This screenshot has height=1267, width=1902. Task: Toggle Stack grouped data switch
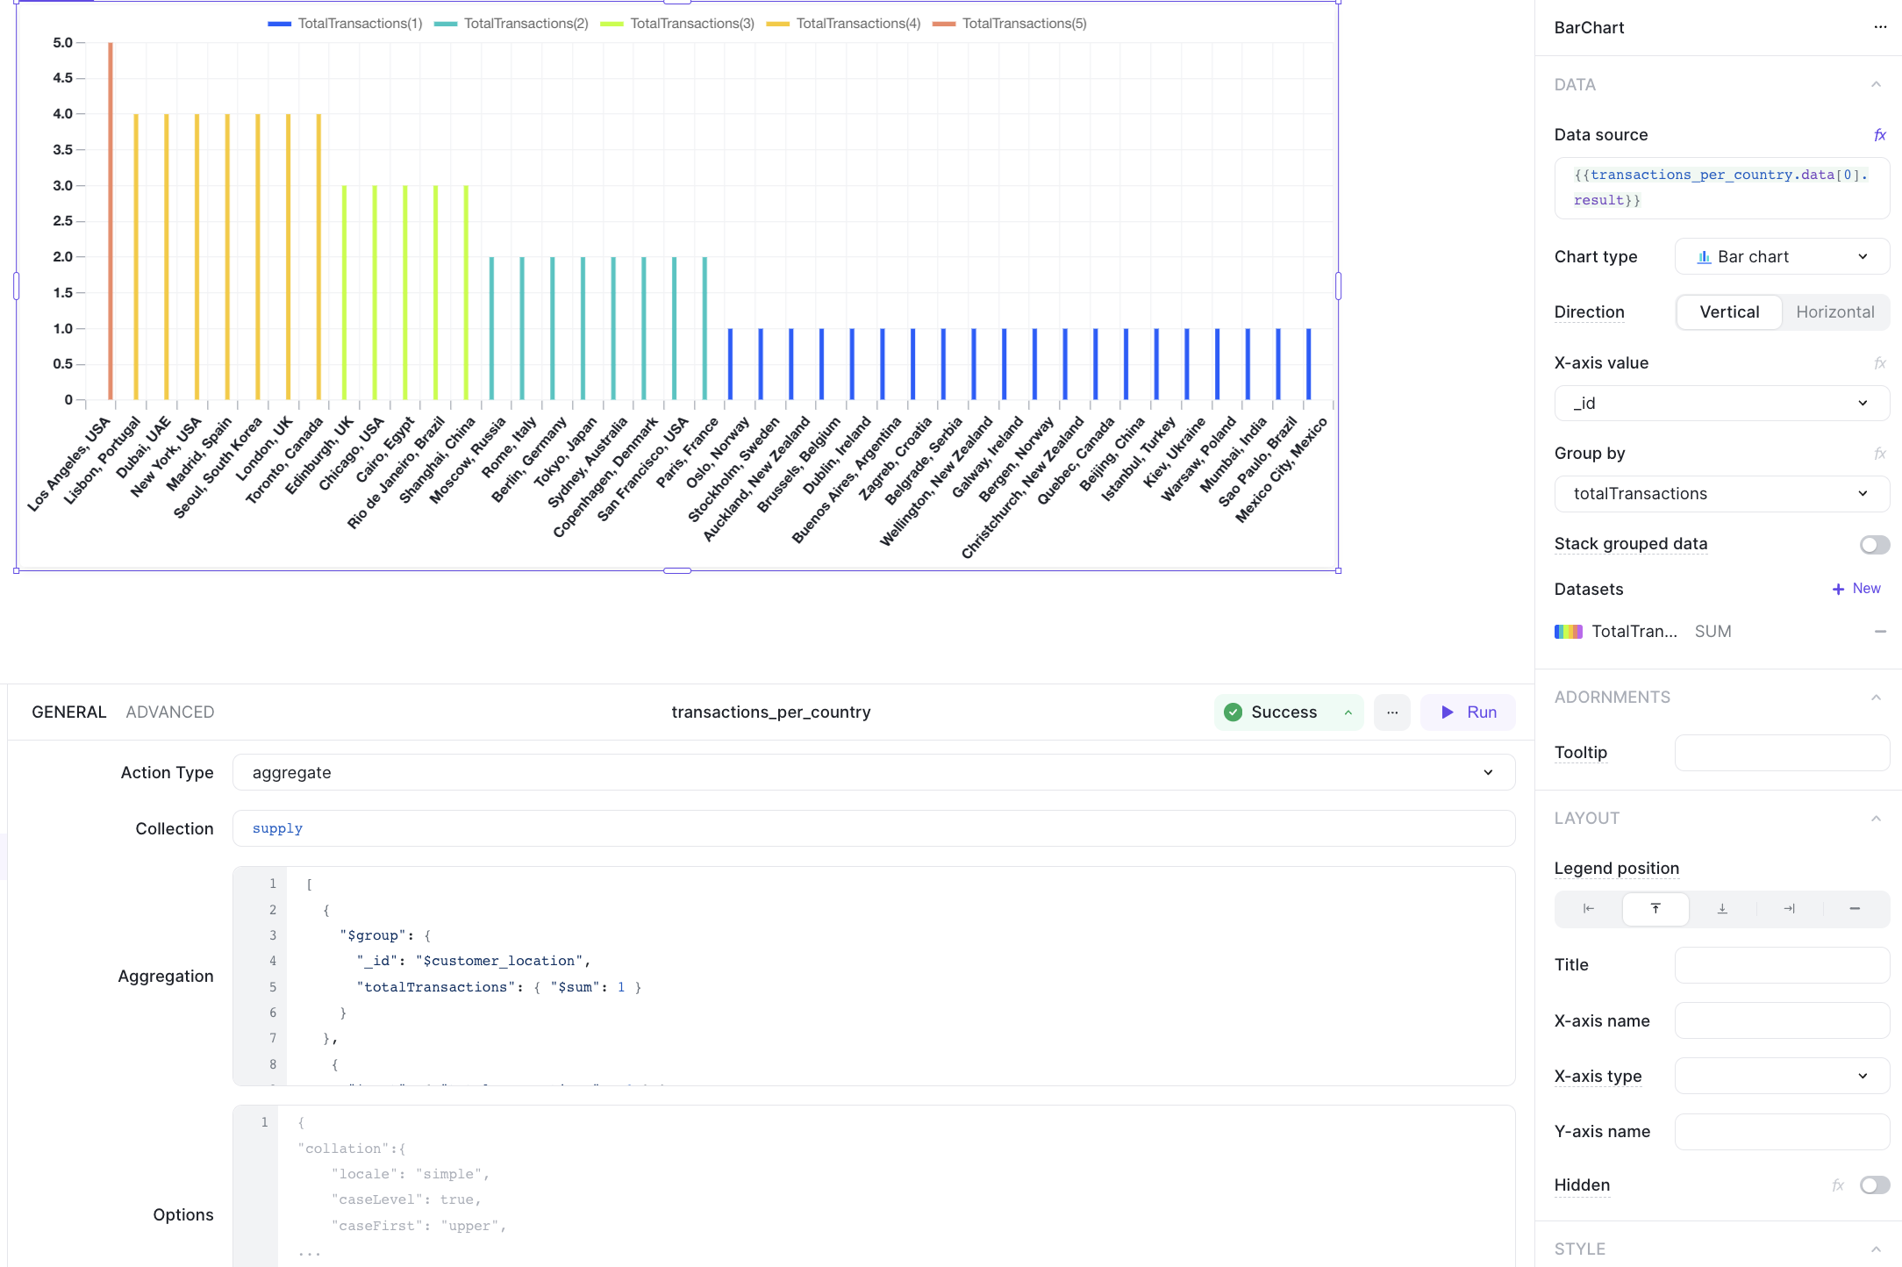1874,545
